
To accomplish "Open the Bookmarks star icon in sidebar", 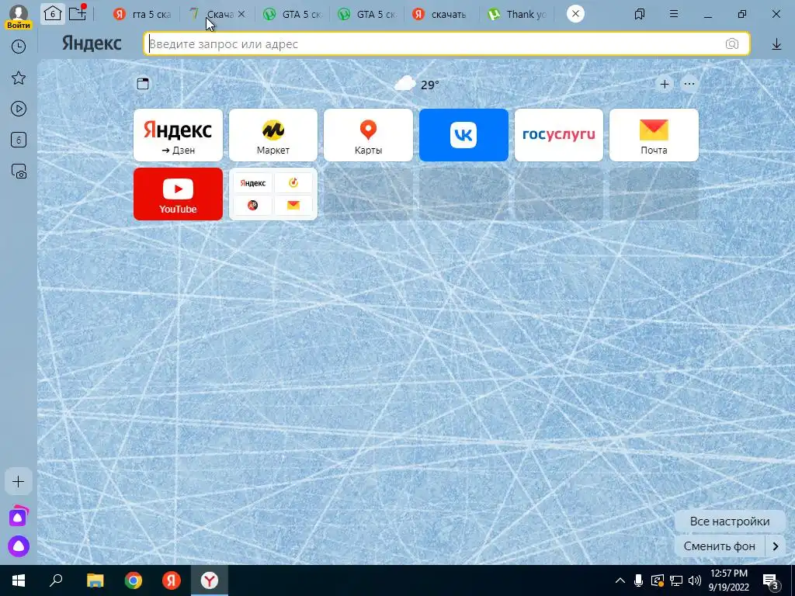I will [19, 78].
